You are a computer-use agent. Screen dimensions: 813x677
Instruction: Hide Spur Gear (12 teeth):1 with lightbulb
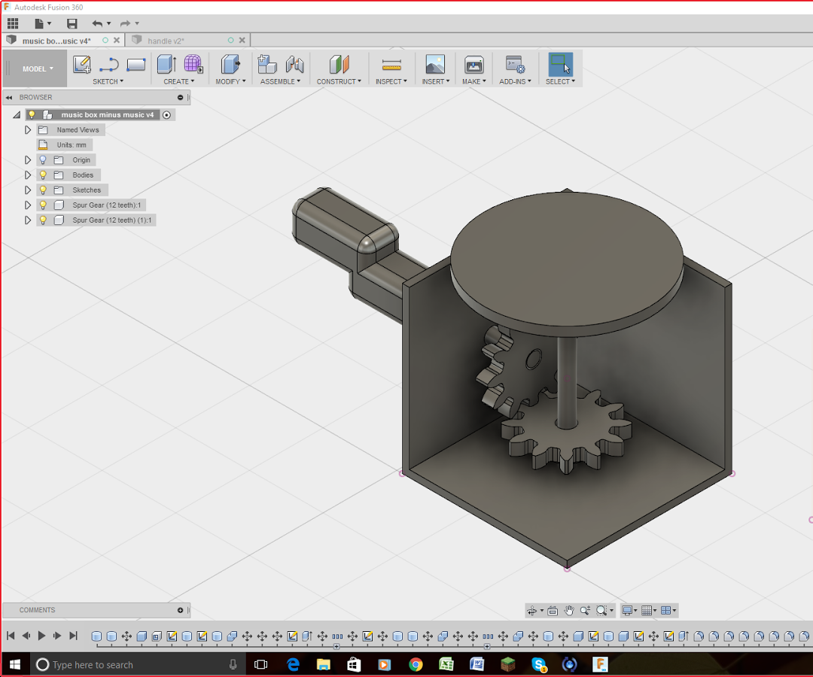(x=43, y=205)
